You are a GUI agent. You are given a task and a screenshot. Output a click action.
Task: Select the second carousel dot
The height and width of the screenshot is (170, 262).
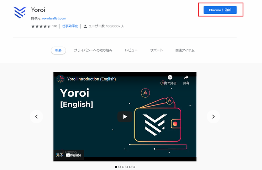click(119, 167)
